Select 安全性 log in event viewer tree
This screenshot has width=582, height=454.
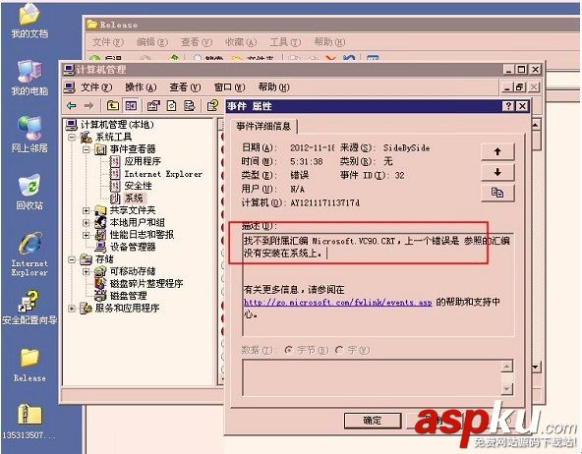tap(138, 186)
